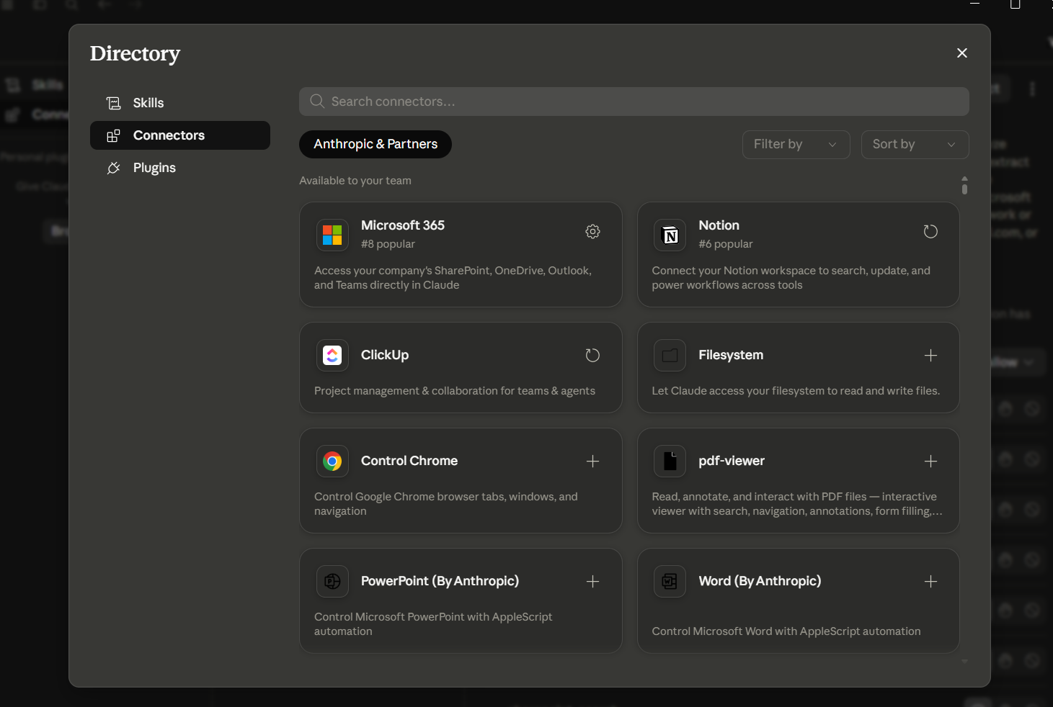Viewport: 1053px width, 707px height.
Task: Open the Notion connector title
Action: point(719,225)
